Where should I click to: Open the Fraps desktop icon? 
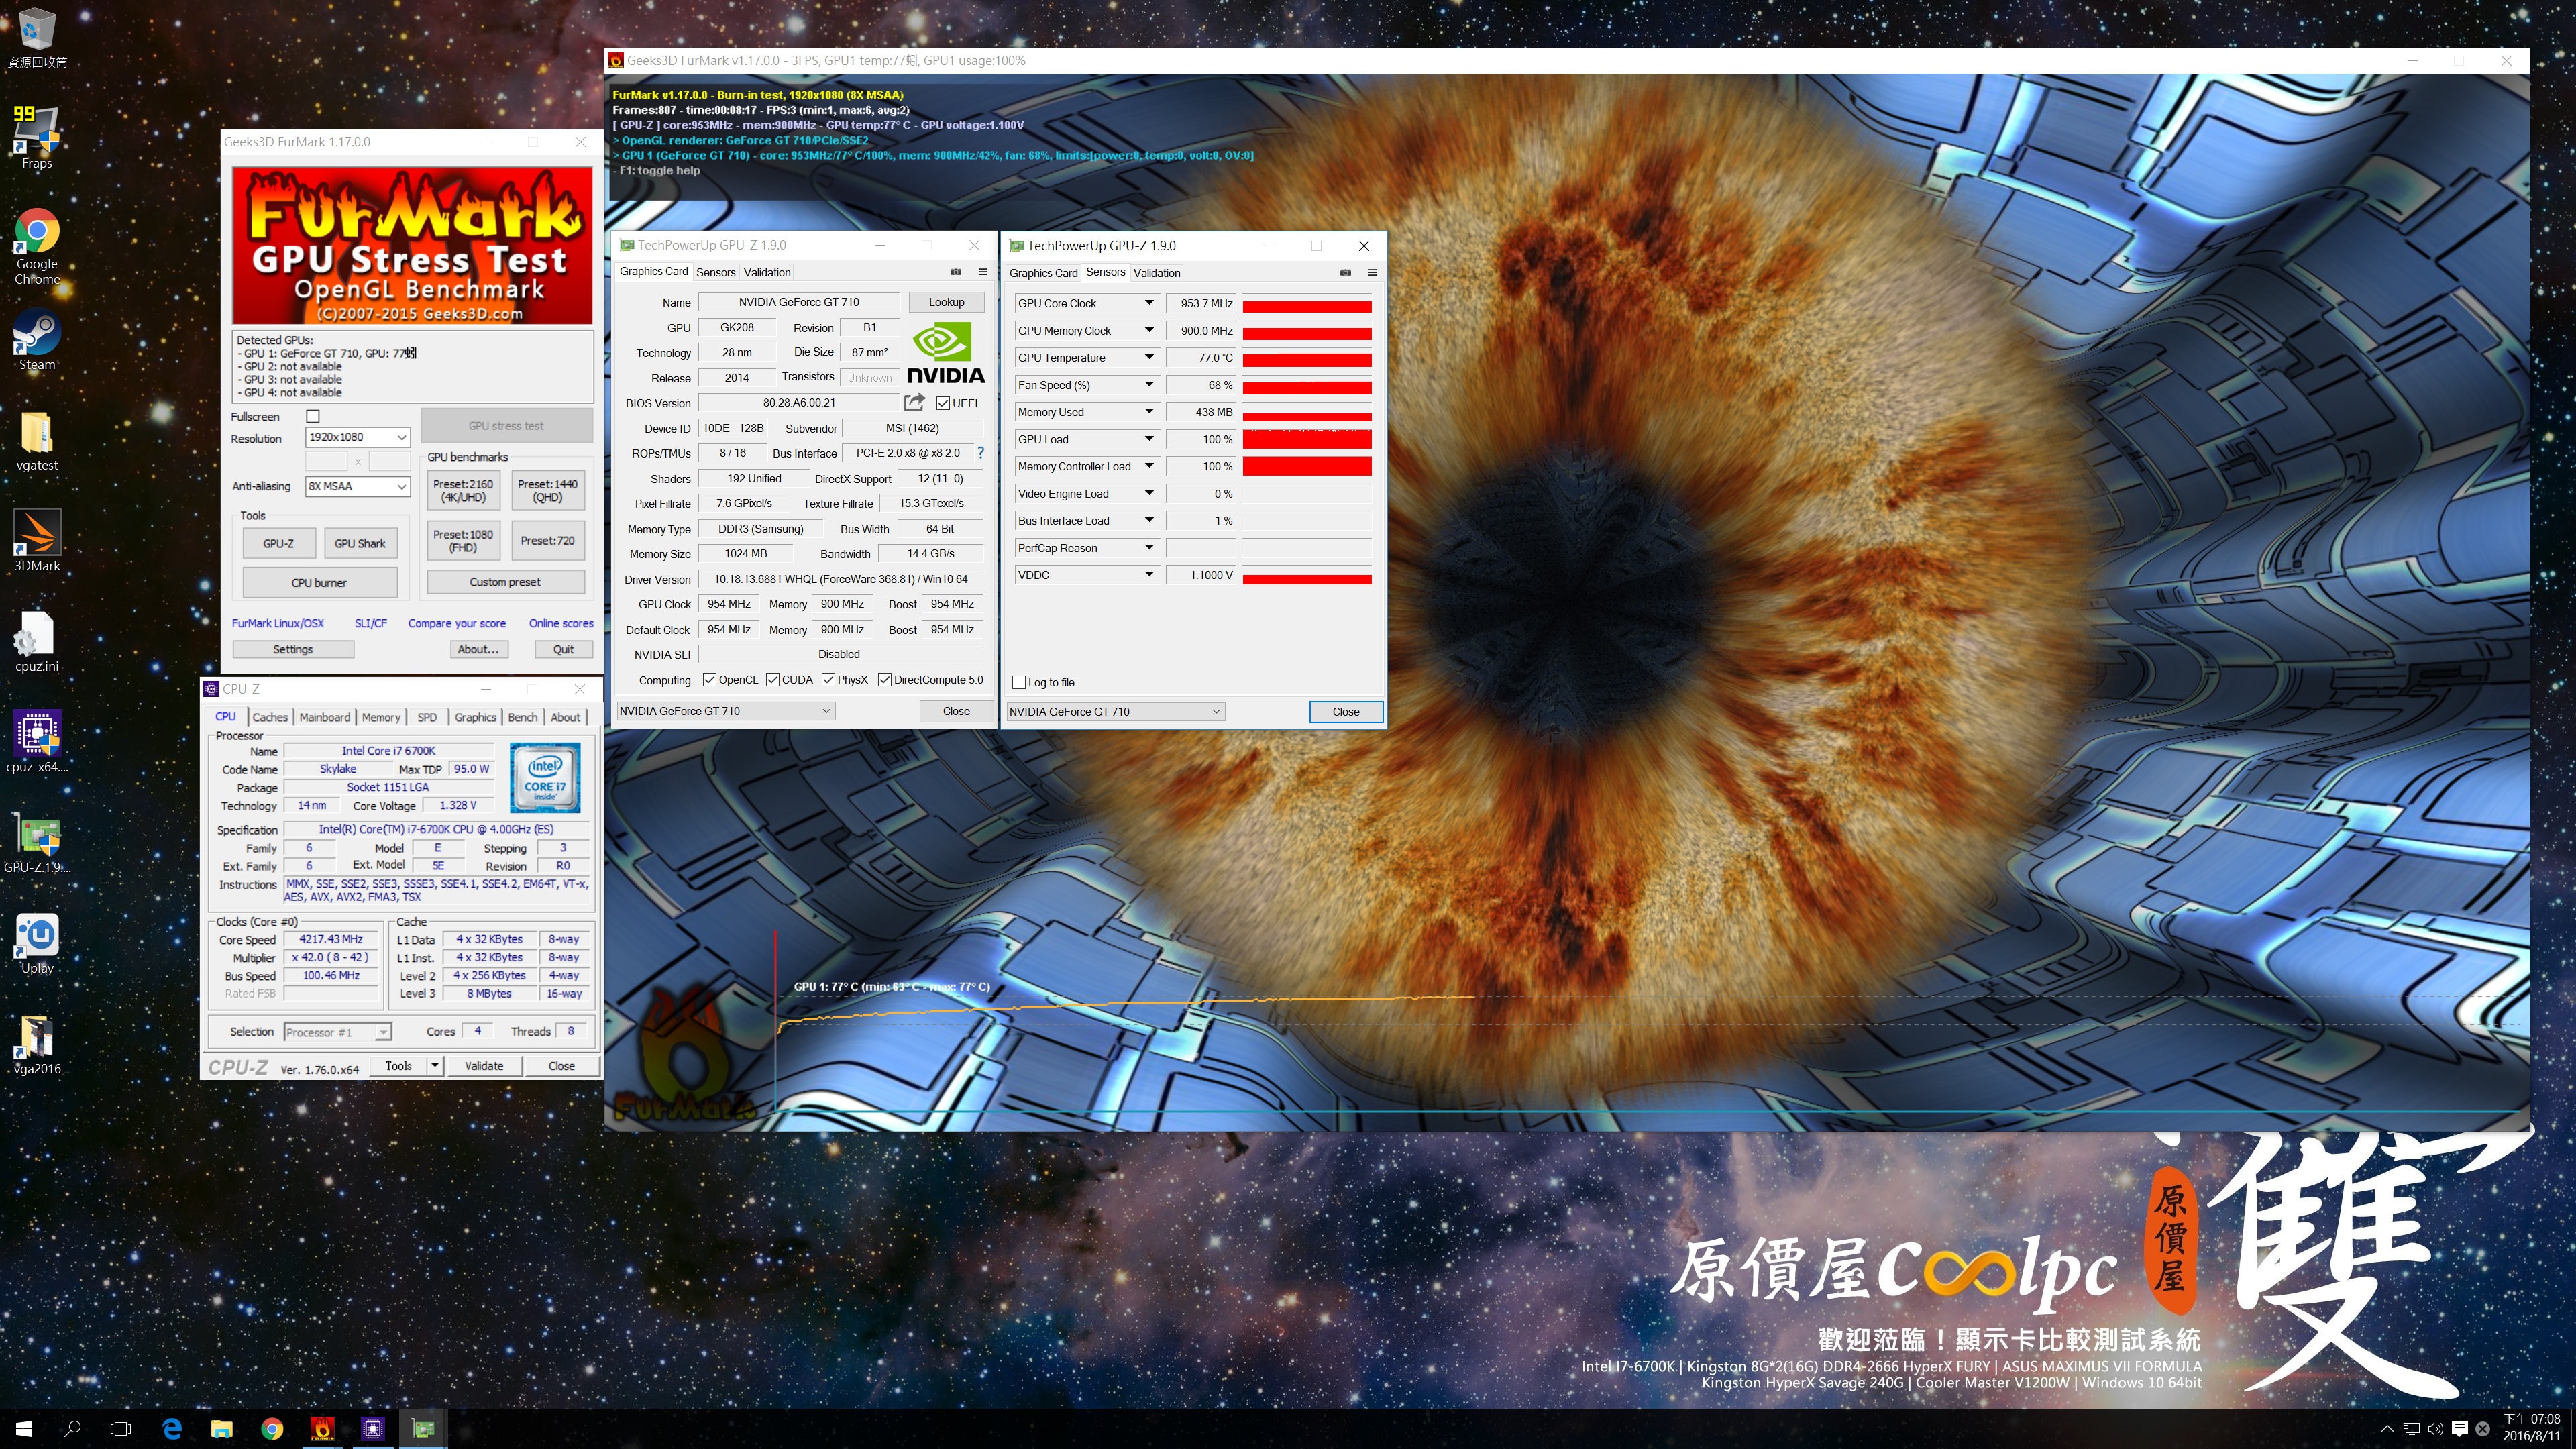click(37, 138)
